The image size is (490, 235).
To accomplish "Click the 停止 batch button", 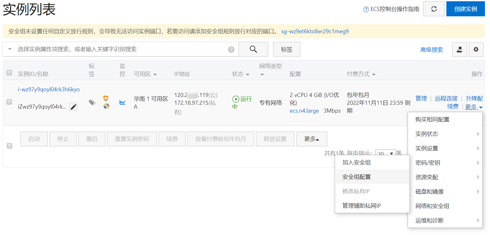I will point(63,139).
